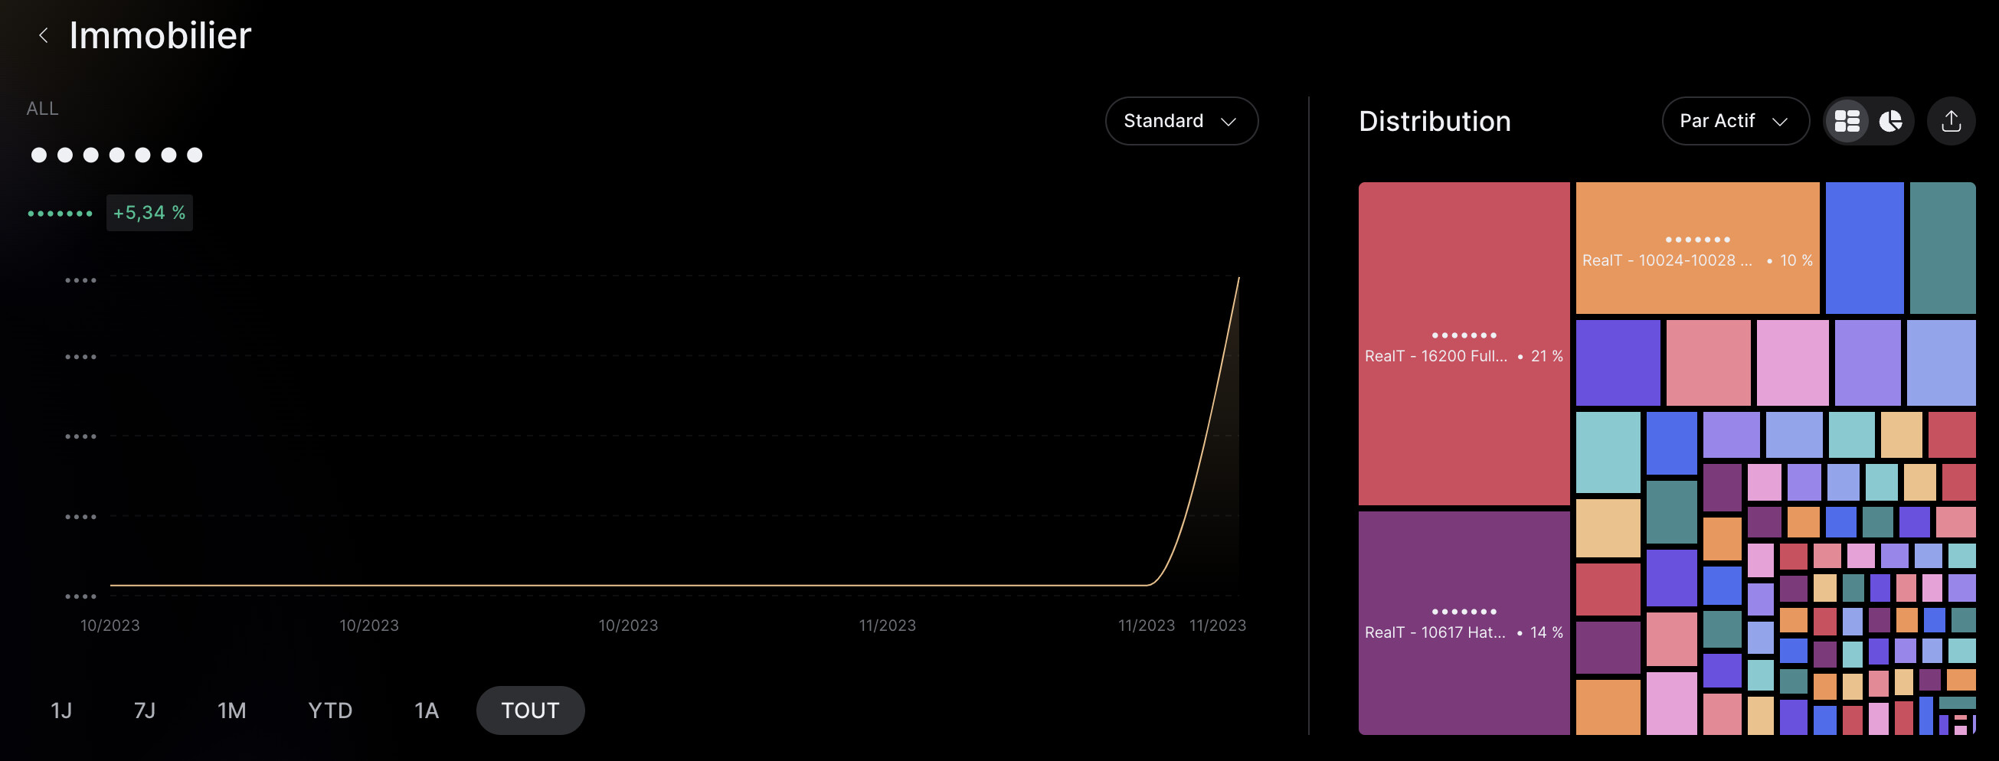Switch distribution to pie chart view
This screenshot has height=761, width=1999.
tap(1890, 121)
